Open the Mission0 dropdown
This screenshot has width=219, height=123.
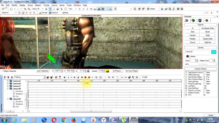click(x=16, y=13)
